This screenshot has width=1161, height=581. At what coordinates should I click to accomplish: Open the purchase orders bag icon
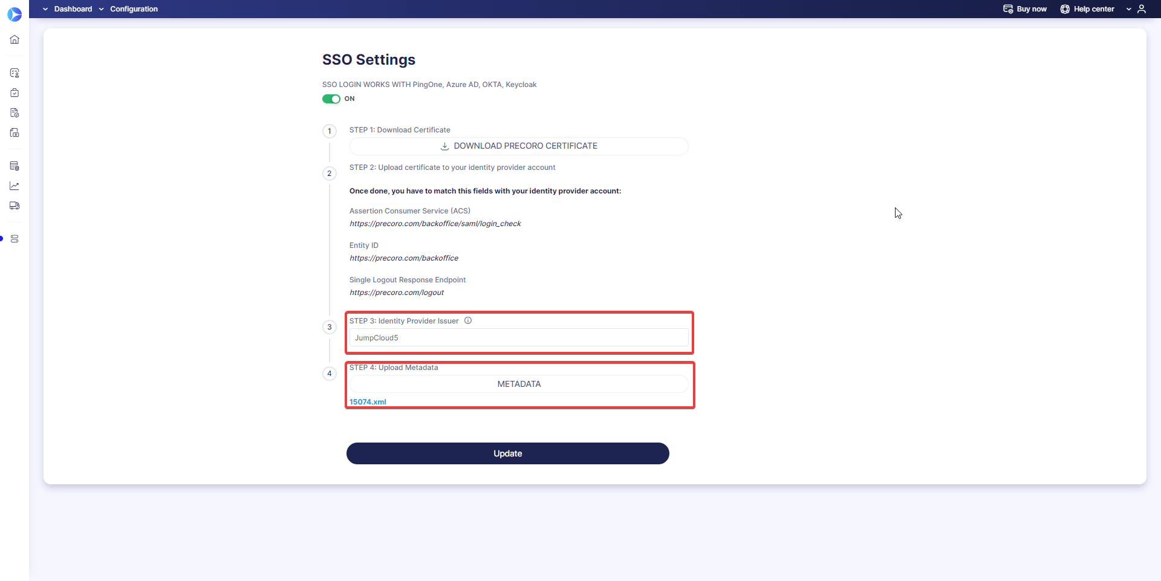14,93
